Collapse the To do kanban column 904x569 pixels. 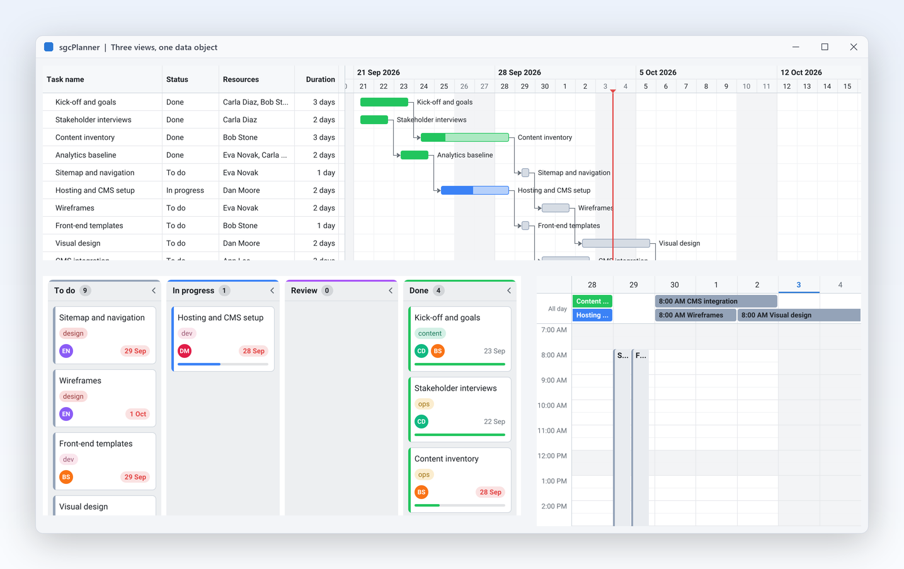coord(154,290)
